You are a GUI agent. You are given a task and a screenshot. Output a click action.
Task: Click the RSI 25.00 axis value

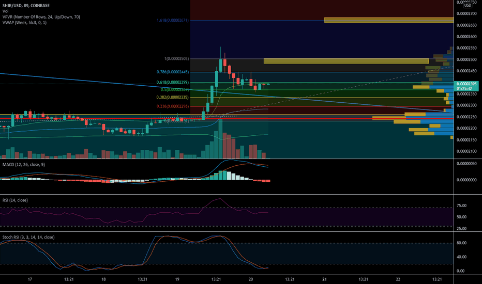point(461,229)
